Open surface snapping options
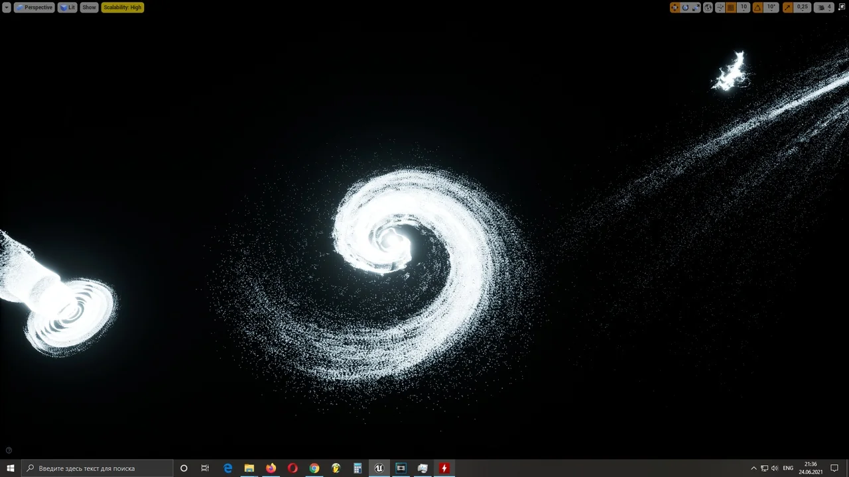 [x=720, y=7]
